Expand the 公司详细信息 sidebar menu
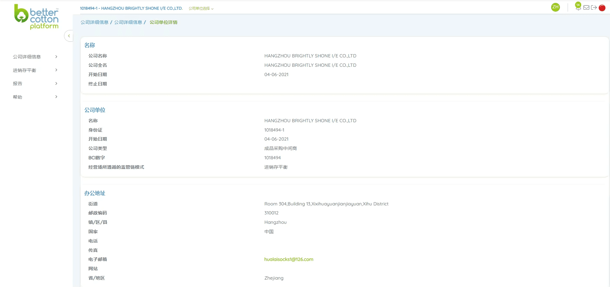This screenshot has width=610, height=287. coord(35,57)
